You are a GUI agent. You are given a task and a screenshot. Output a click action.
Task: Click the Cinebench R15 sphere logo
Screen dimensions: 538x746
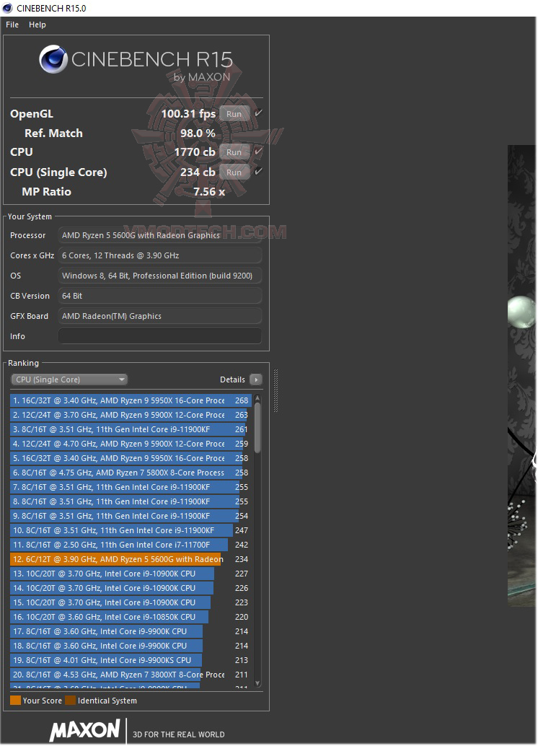(53, 59)
